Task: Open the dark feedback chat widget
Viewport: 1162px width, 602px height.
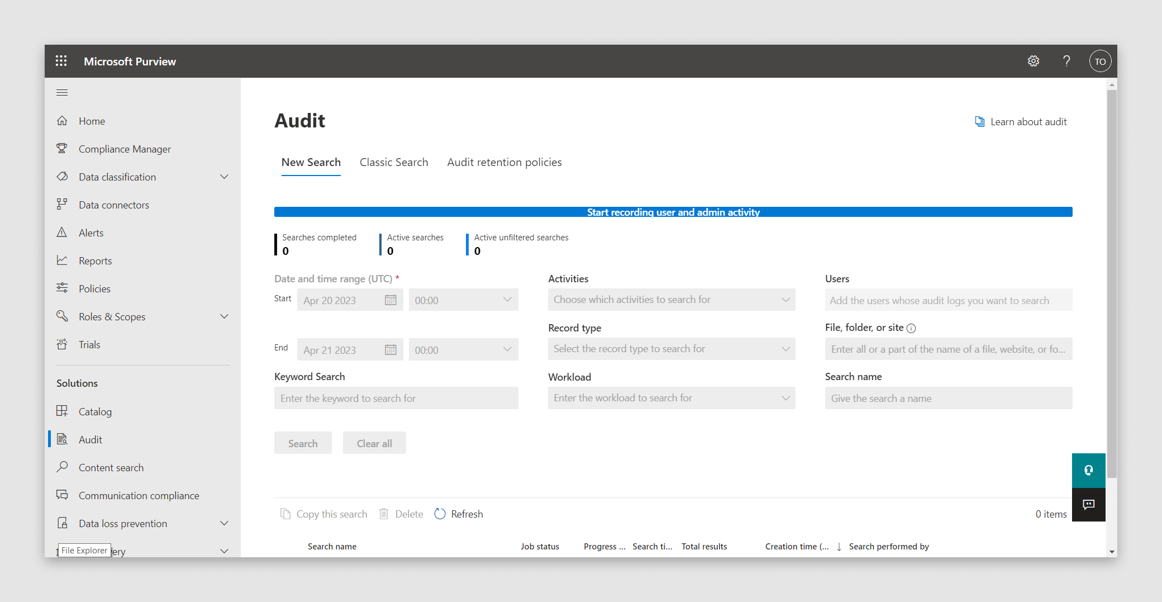Action: (1088, 505)
